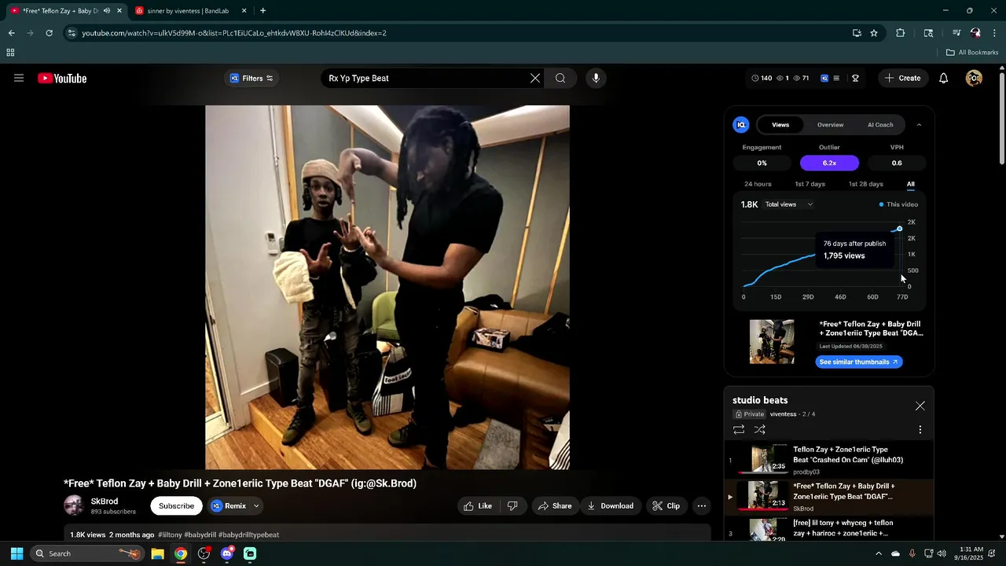
Task: Click the highlighted point on the views graph
Action: tap(899, 229)
